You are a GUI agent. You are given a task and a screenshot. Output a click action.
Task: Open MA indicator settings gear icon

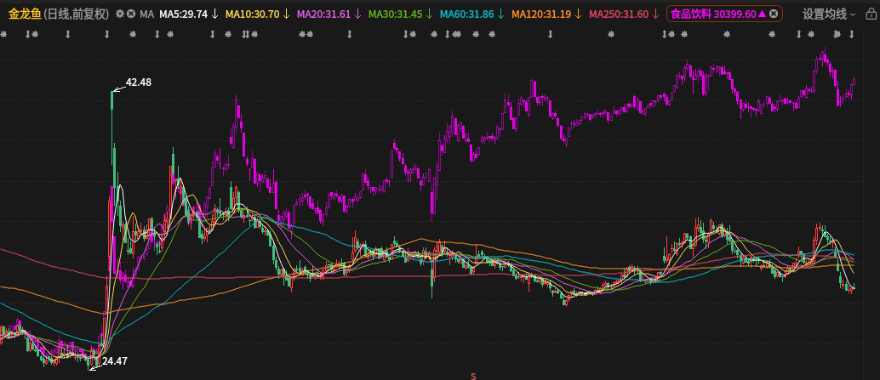(119, 14)
